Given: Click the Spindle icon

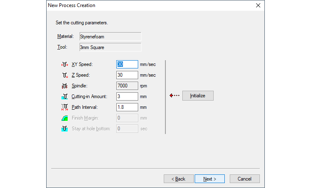Looking at the screenshot, I should (x=64, y=86).
